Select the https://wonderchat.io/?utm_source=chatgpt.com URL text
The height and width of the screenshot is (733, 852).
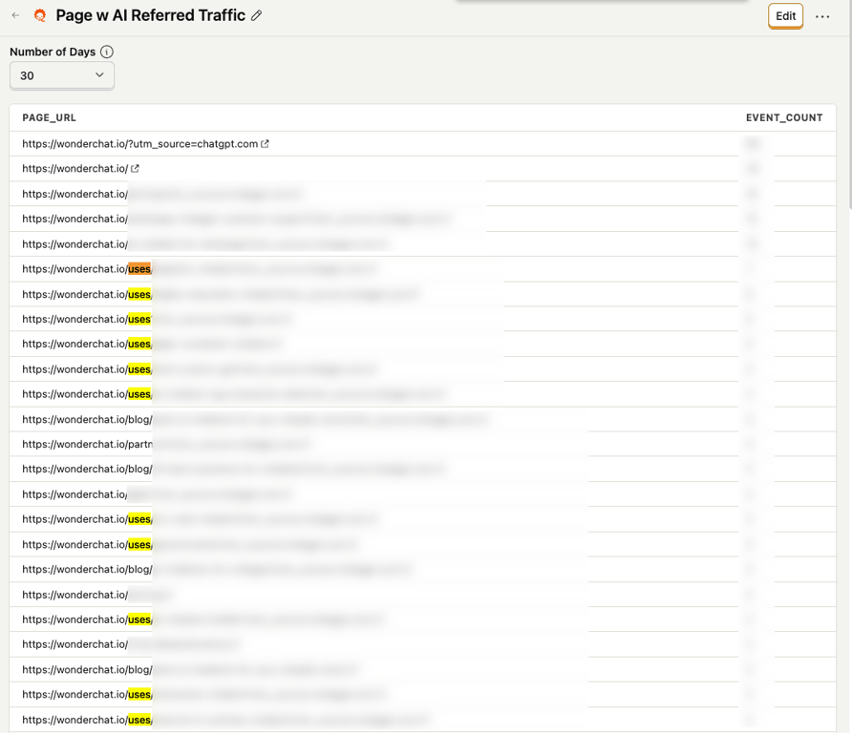139,144
